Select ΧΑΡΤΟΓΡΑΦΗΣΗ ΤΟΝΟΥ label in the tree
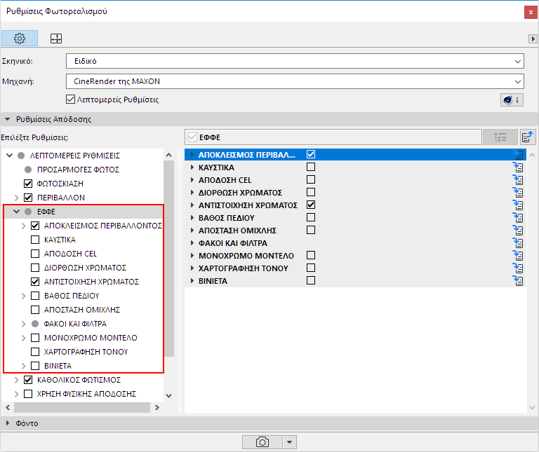539x452 pixels. click(x=86, y=352)
